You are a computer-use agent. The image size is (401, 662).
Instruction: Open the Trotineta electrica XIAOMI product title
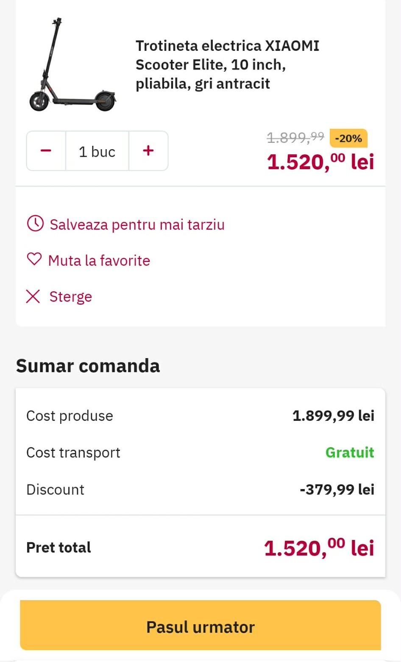pyautogui.click(x=227, y=64)
